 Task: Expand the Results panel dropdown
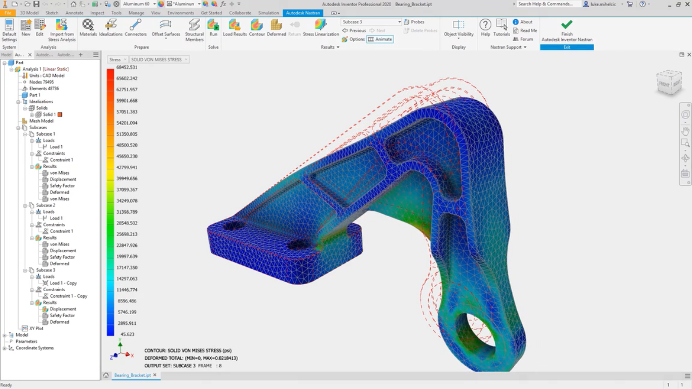[x=330, y=47]
